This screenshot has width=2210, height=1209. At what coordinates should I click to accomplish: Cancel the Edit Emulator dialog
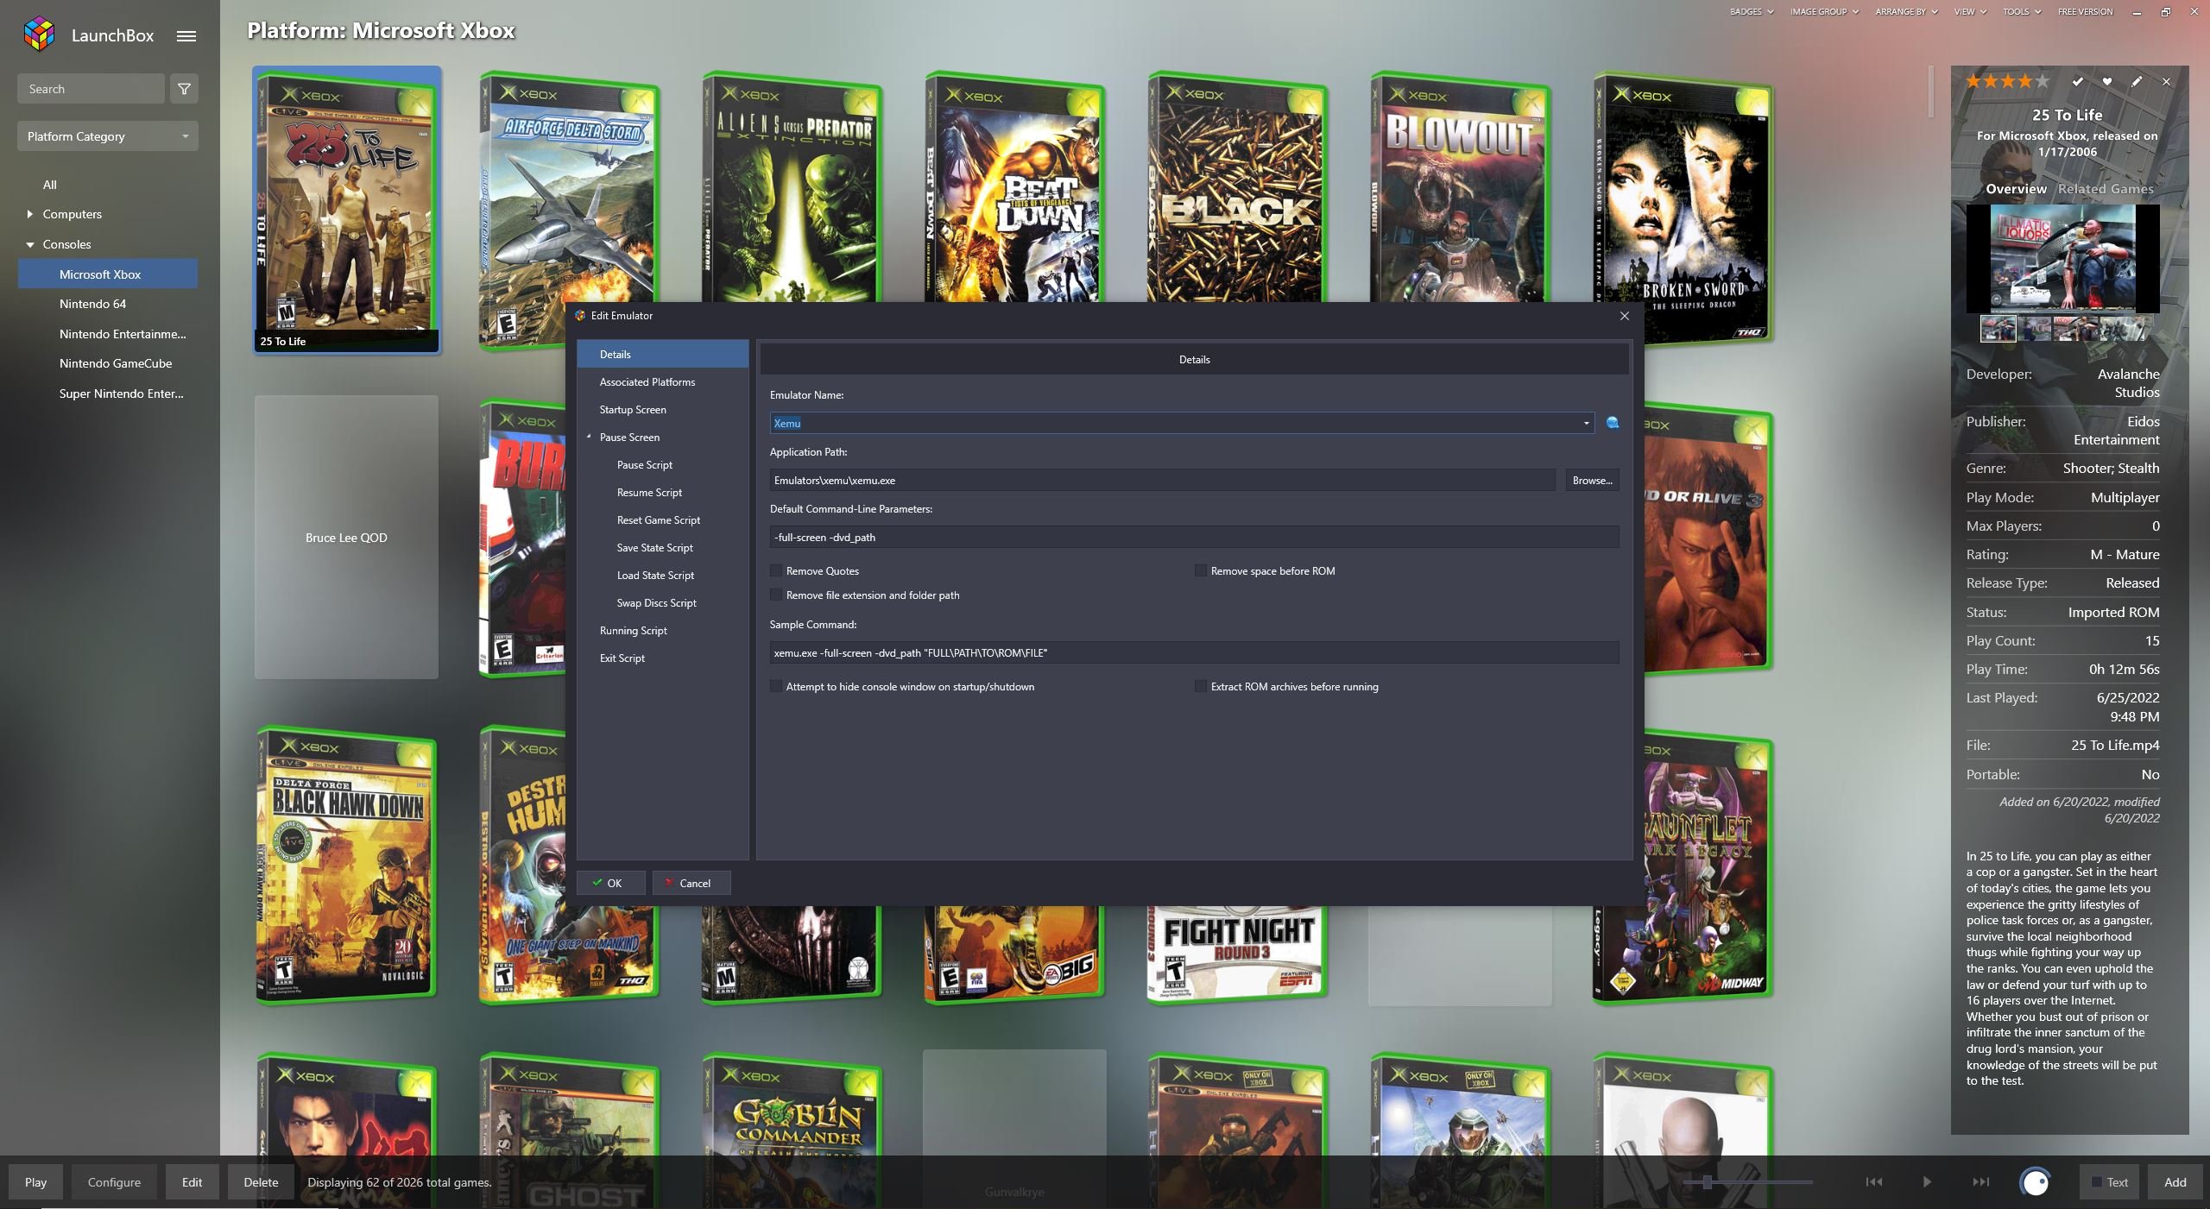(x=691, y=883)
